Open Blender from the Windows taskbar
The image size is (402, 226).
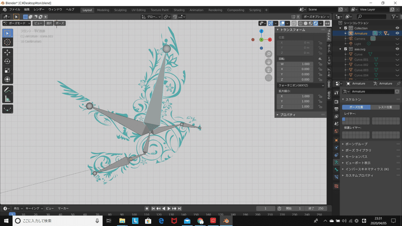pyautogui.click(x=226, y=220)
